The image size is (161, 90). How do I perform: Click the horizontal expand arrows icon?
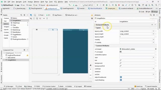[44, 18]
